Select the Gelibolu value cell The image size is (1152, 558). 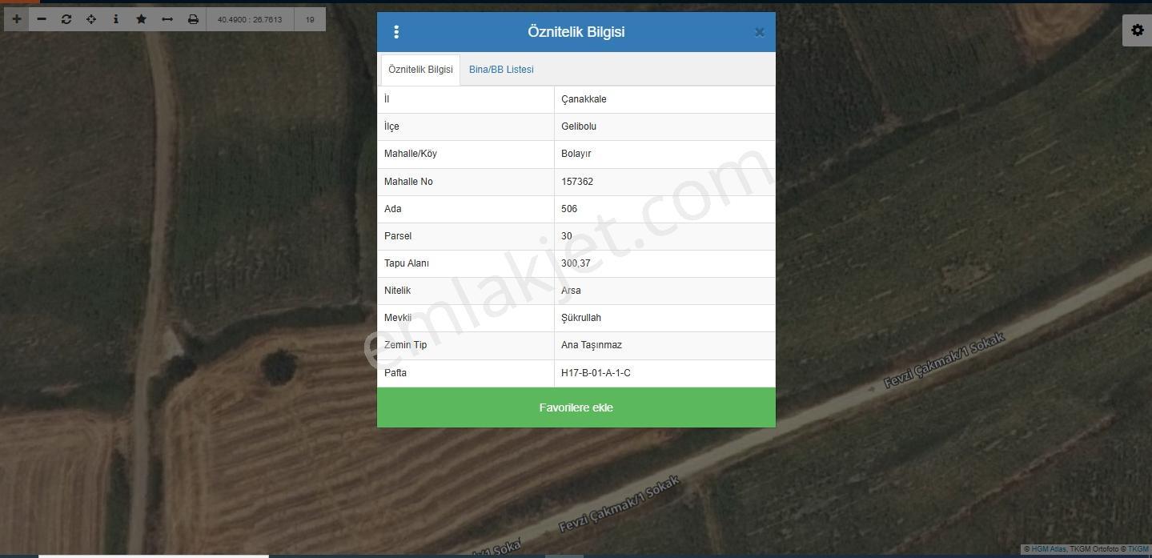664,126
